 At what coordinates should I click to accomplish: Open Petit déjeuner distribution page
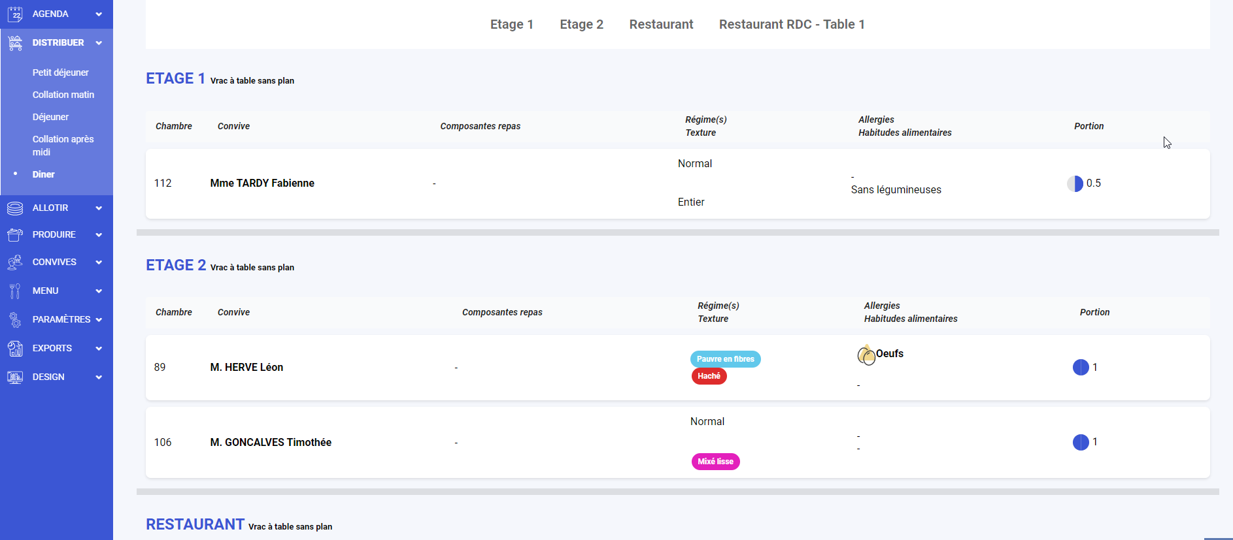pyautogui.click(x=60, y=72)
